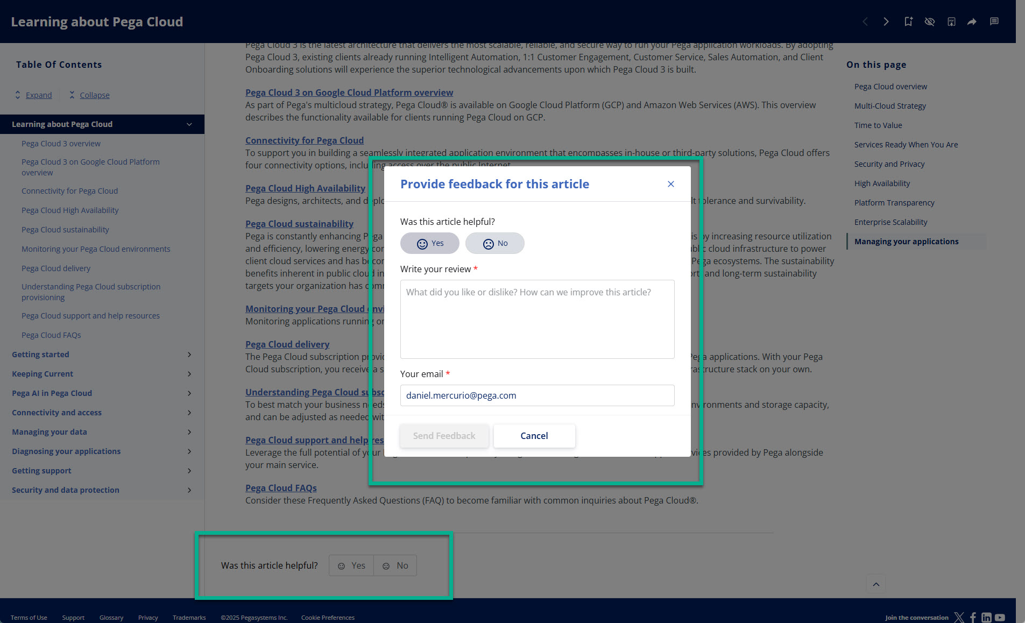The image size is (1025, 623).
Task: Toggle the crossed-eye visibility icon
Action: click(x=930, y=22)
